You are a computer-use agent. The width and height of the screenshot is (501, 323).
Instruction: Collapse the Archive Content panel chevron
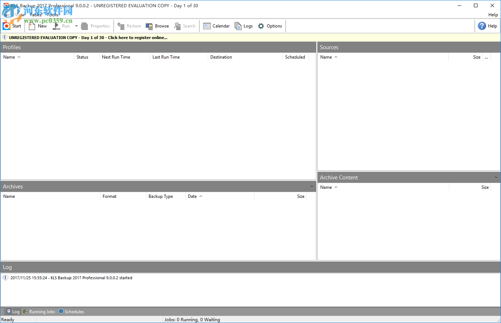point(496,178)
